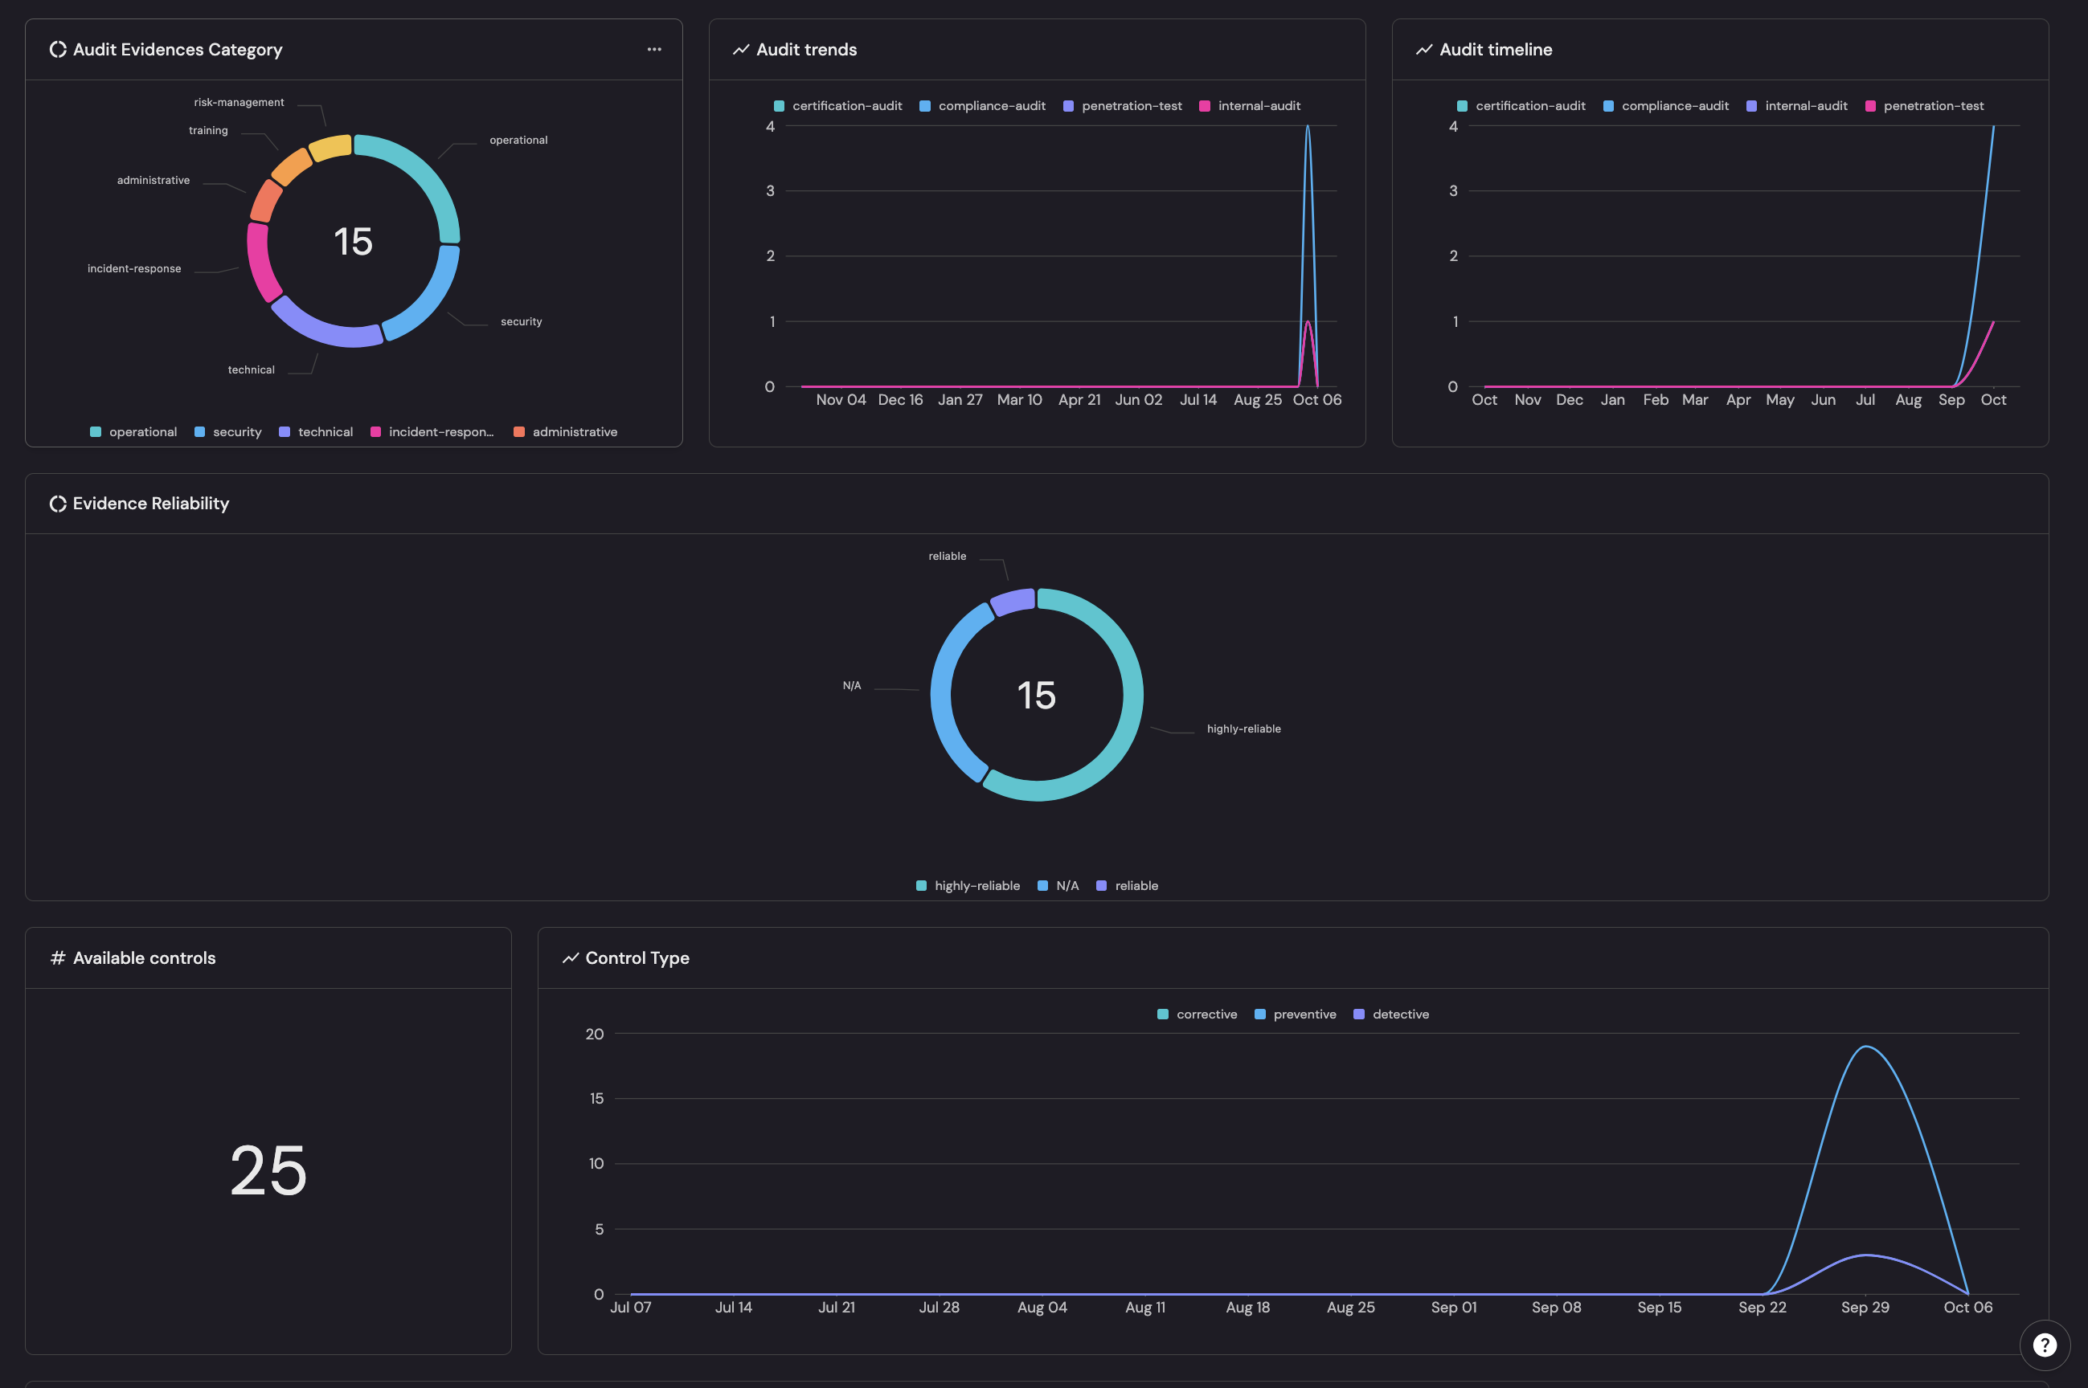Screen dimensions: 2088x1388
Task: Click the Evidence Reliability panel title
Action: pyautogui.click(x=150, y=503)
